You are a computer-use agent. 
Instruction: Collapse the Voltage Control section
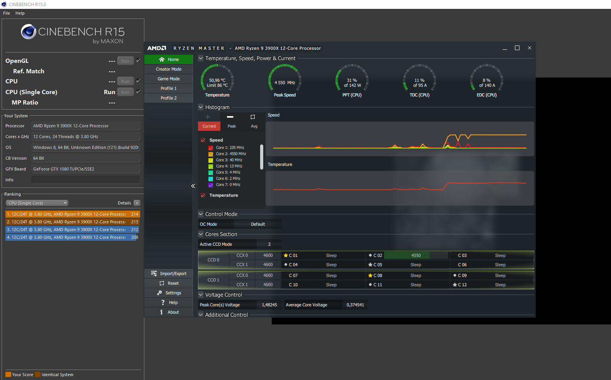pyautogui.click(x=201, y=295)
